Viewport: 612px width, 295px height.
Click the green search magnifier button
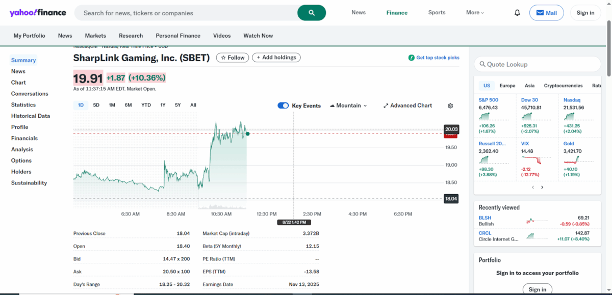312,13
